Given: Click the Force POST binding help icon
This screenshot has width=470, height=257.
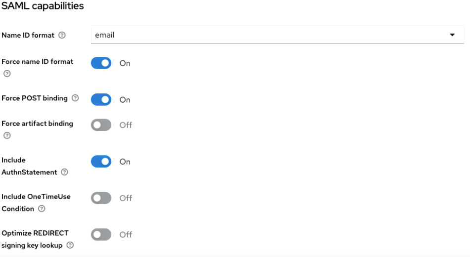Looking at the screenshot, I should (x=75, y=98).
